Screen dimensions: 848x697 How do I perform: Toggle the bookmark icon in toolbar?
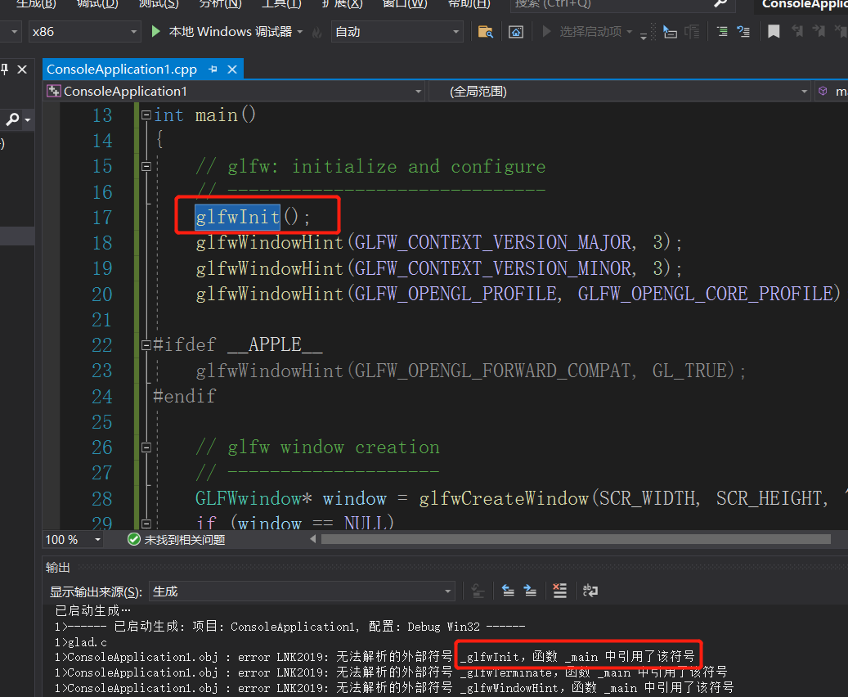[x=774, y=31]
